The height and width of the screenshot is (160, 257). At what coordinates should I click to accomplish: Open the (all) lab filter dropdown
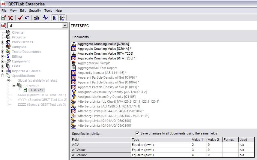(65, 26)
